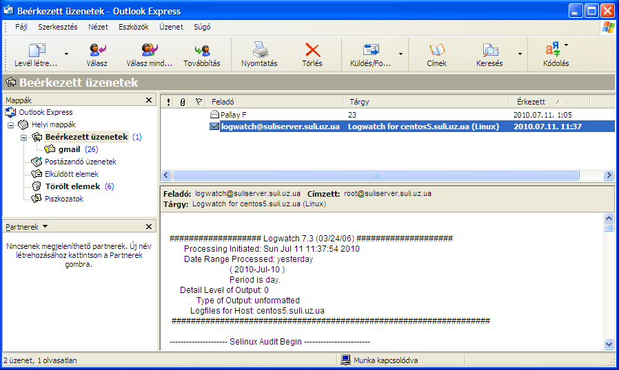619x370 pixels.
Task: Open the Partnerek dropdown menu
Action: [x=45, y=226]
